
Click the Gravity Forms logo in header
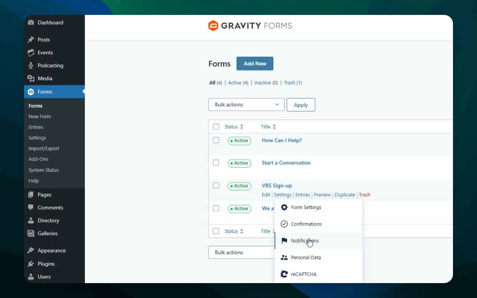[x=250, y=26]
